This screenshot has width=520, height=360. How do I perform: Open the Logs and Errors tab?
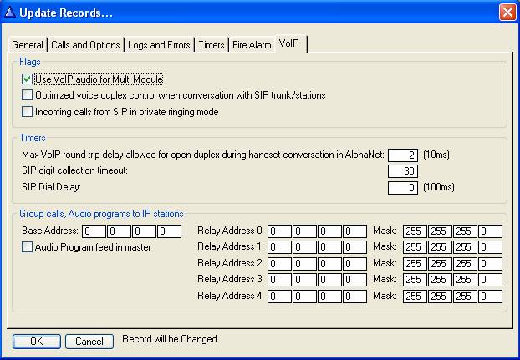pyautogui.click(x=159, y=45)
